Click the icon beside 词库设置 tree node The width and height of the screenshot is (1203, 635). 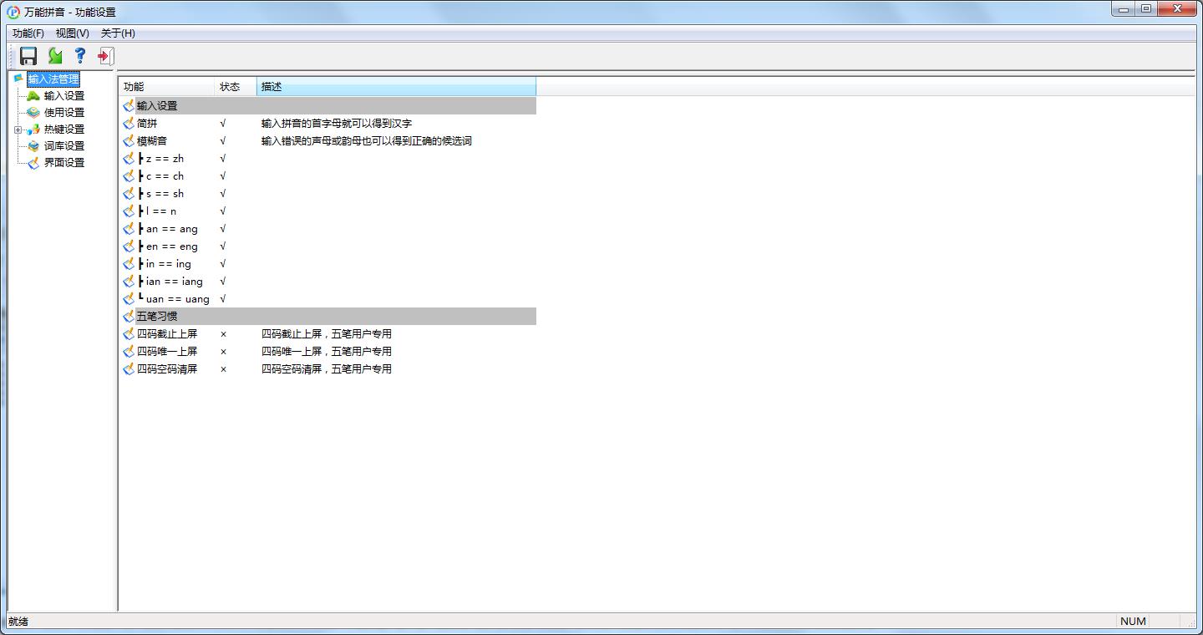coord(33,145)
